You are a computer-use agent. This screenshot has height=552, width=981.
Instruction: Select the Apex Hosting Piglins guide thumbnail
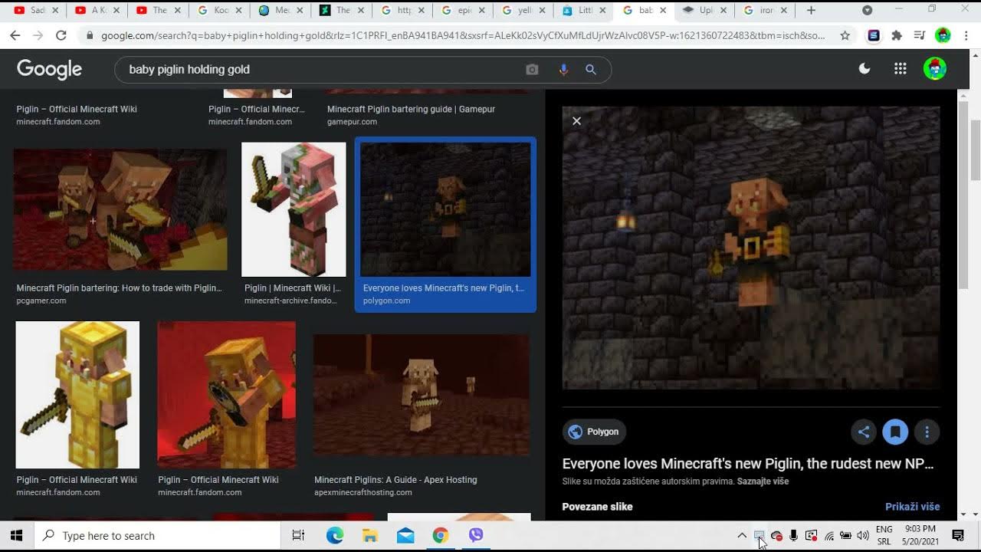421,395
